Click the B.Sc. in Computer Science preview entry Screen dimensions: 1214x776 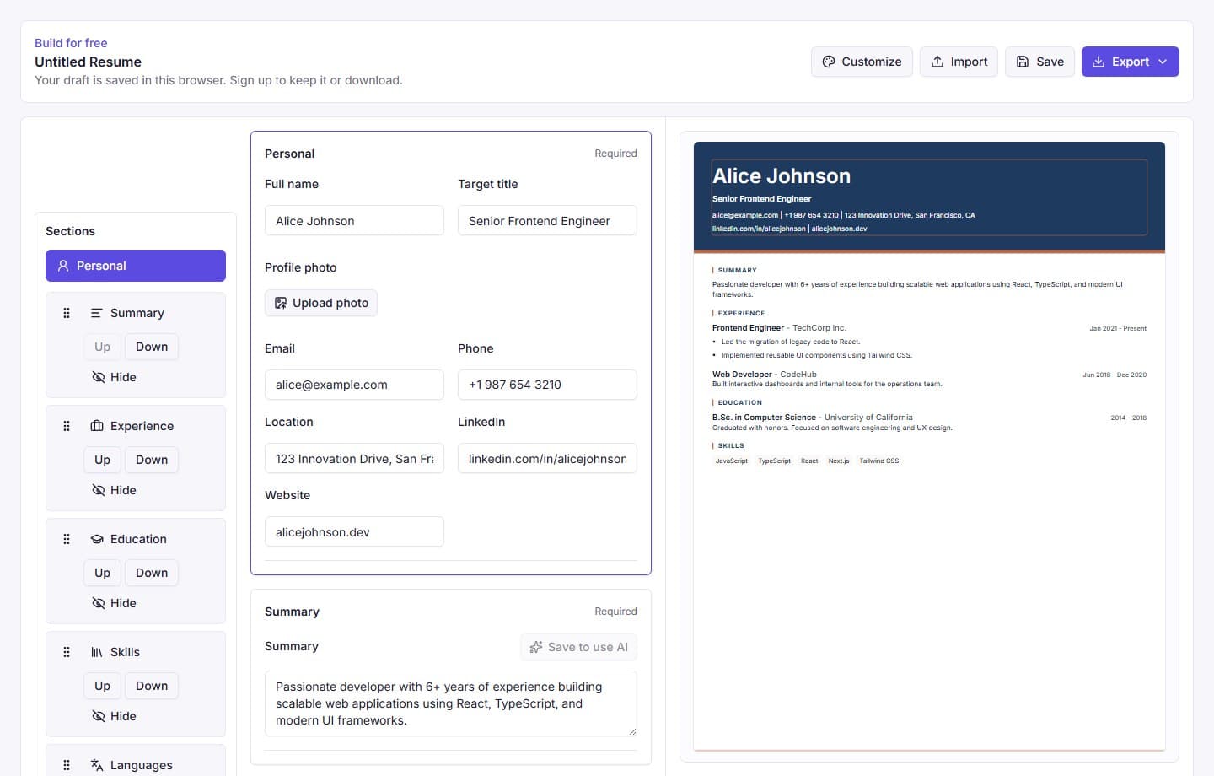tap(764, 418)
